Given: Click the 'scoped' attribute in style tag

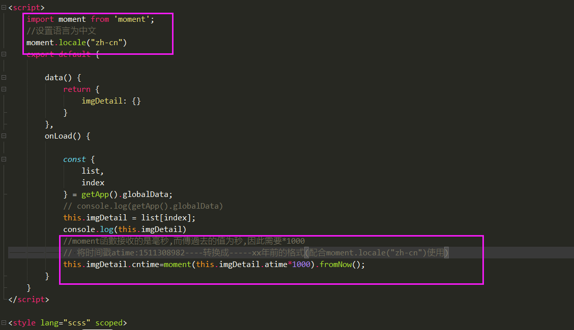Looking at the screenshot, I should point(109,323).
